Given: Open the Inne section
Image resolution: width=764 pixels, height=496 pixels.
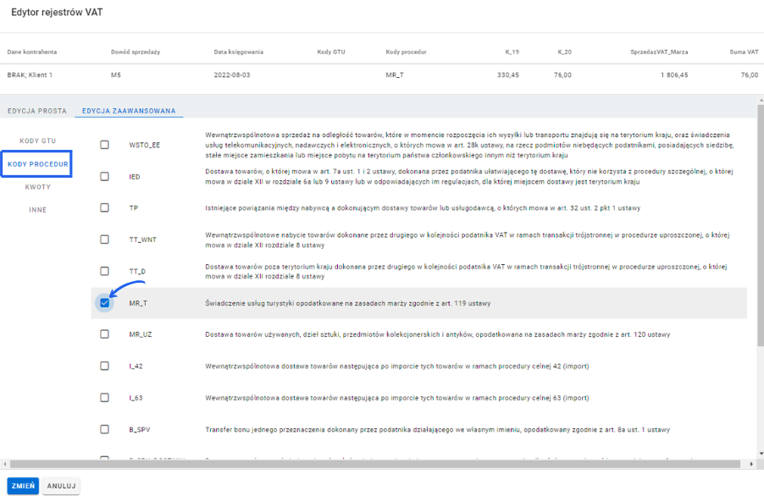Looking at the screenshot, I should tap(37, 209).
